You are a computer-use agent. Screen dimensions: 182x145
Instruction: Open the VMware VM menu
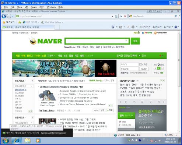pos(27,7)
